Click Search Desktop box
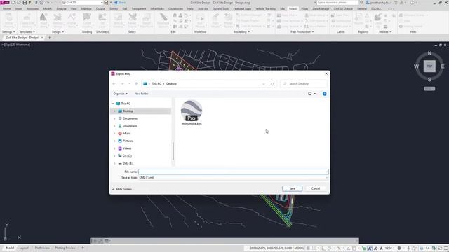 304,84
